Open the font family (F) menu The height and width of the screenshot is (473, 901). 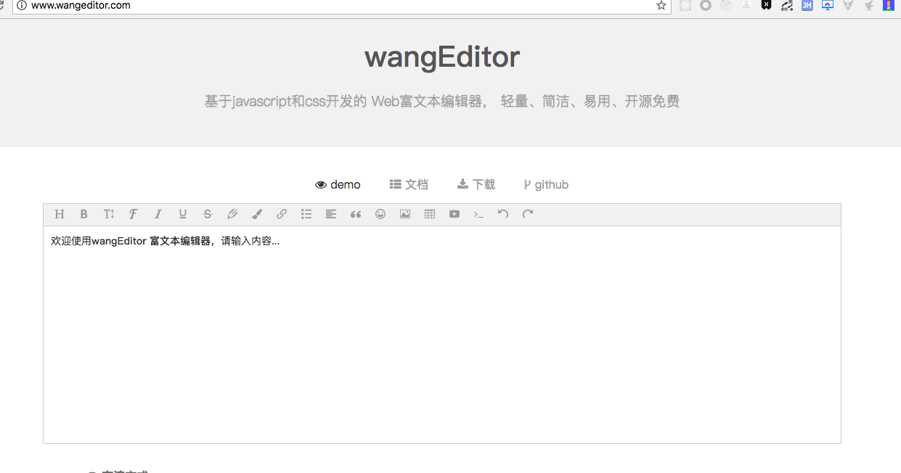pos(134,214)
